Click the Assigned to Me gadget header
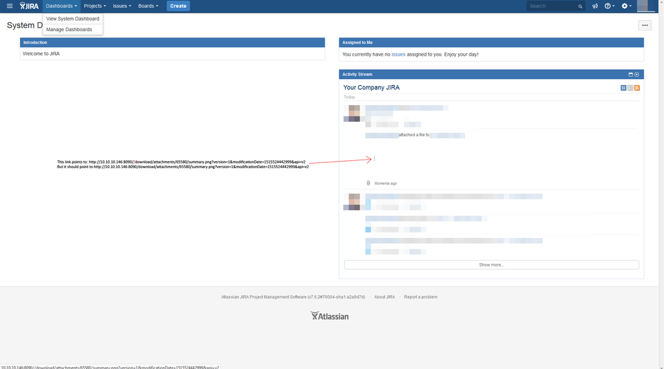The image size is (664, 369). pos(491,43)
